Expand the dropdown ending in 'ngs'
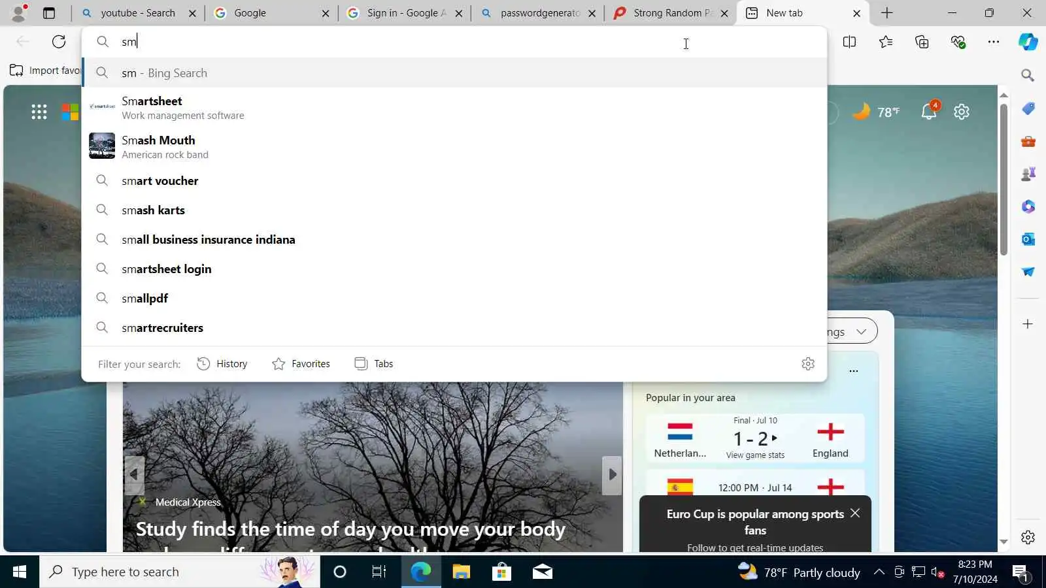Screen dimensions: 1046x588 tap(852, 331)
